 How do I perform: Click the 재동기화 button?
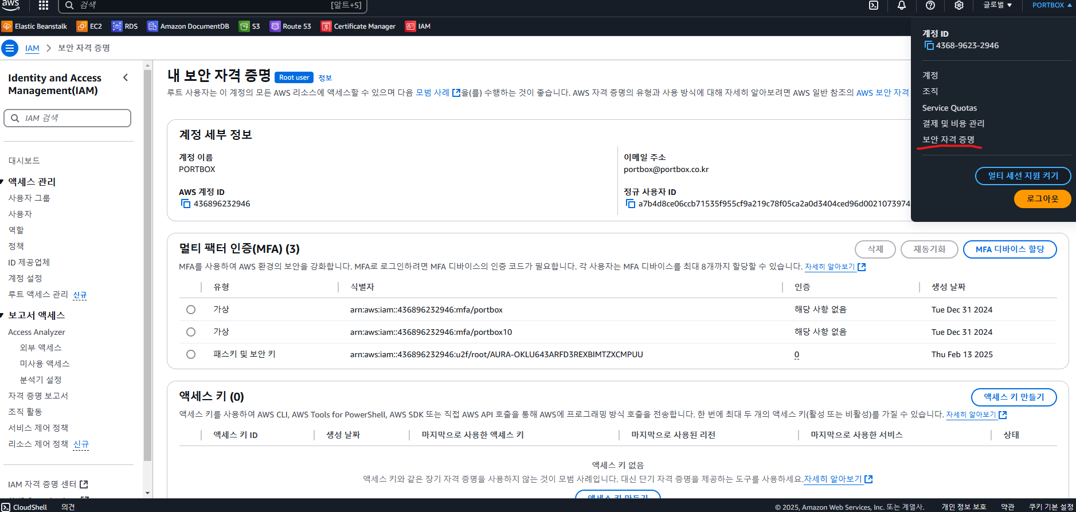(929, 249)
